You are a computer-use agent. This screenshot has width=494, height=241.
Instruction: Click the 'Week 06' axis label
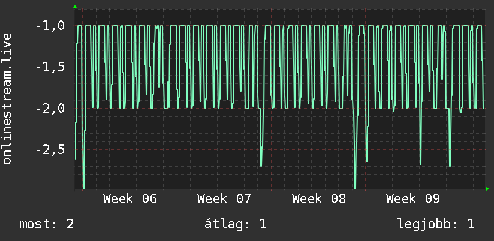tap(130, 199)
